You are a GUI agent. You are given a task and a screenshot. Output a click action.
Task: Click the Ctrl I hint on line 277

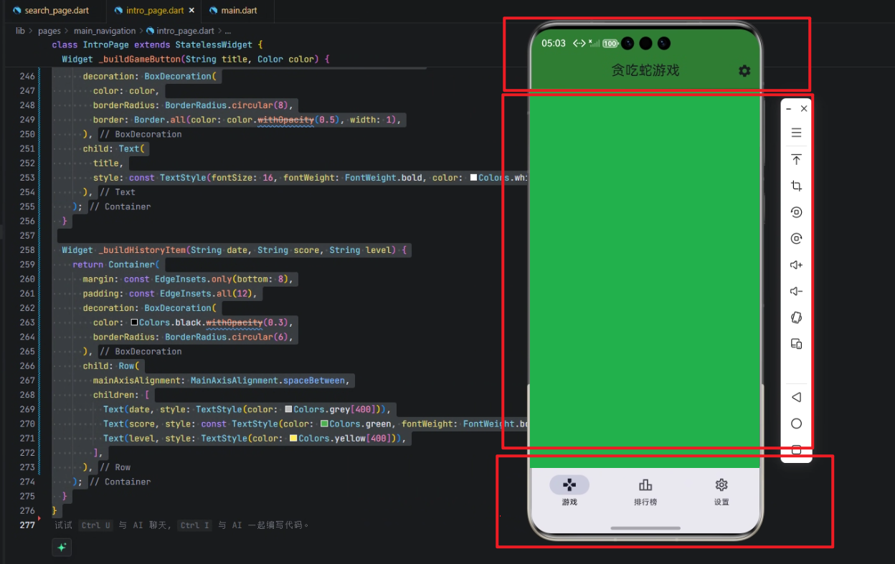195,525
